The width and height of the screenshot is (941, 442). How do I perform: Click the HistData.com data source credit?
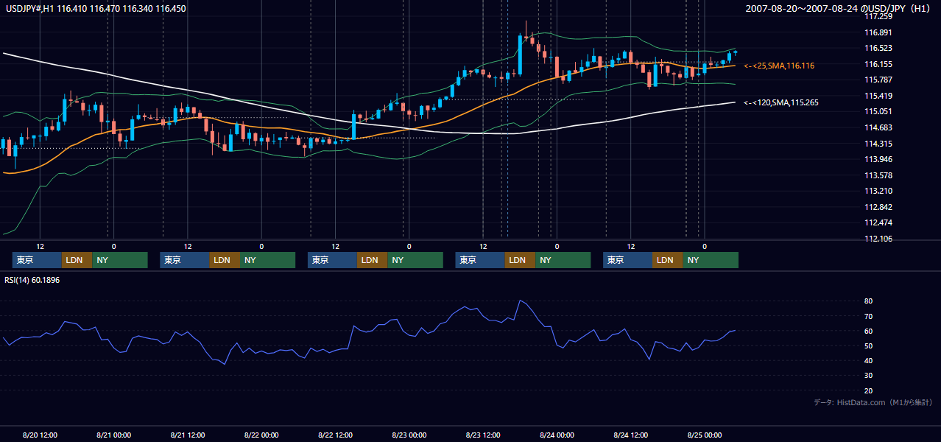click(x=873, y=402)
